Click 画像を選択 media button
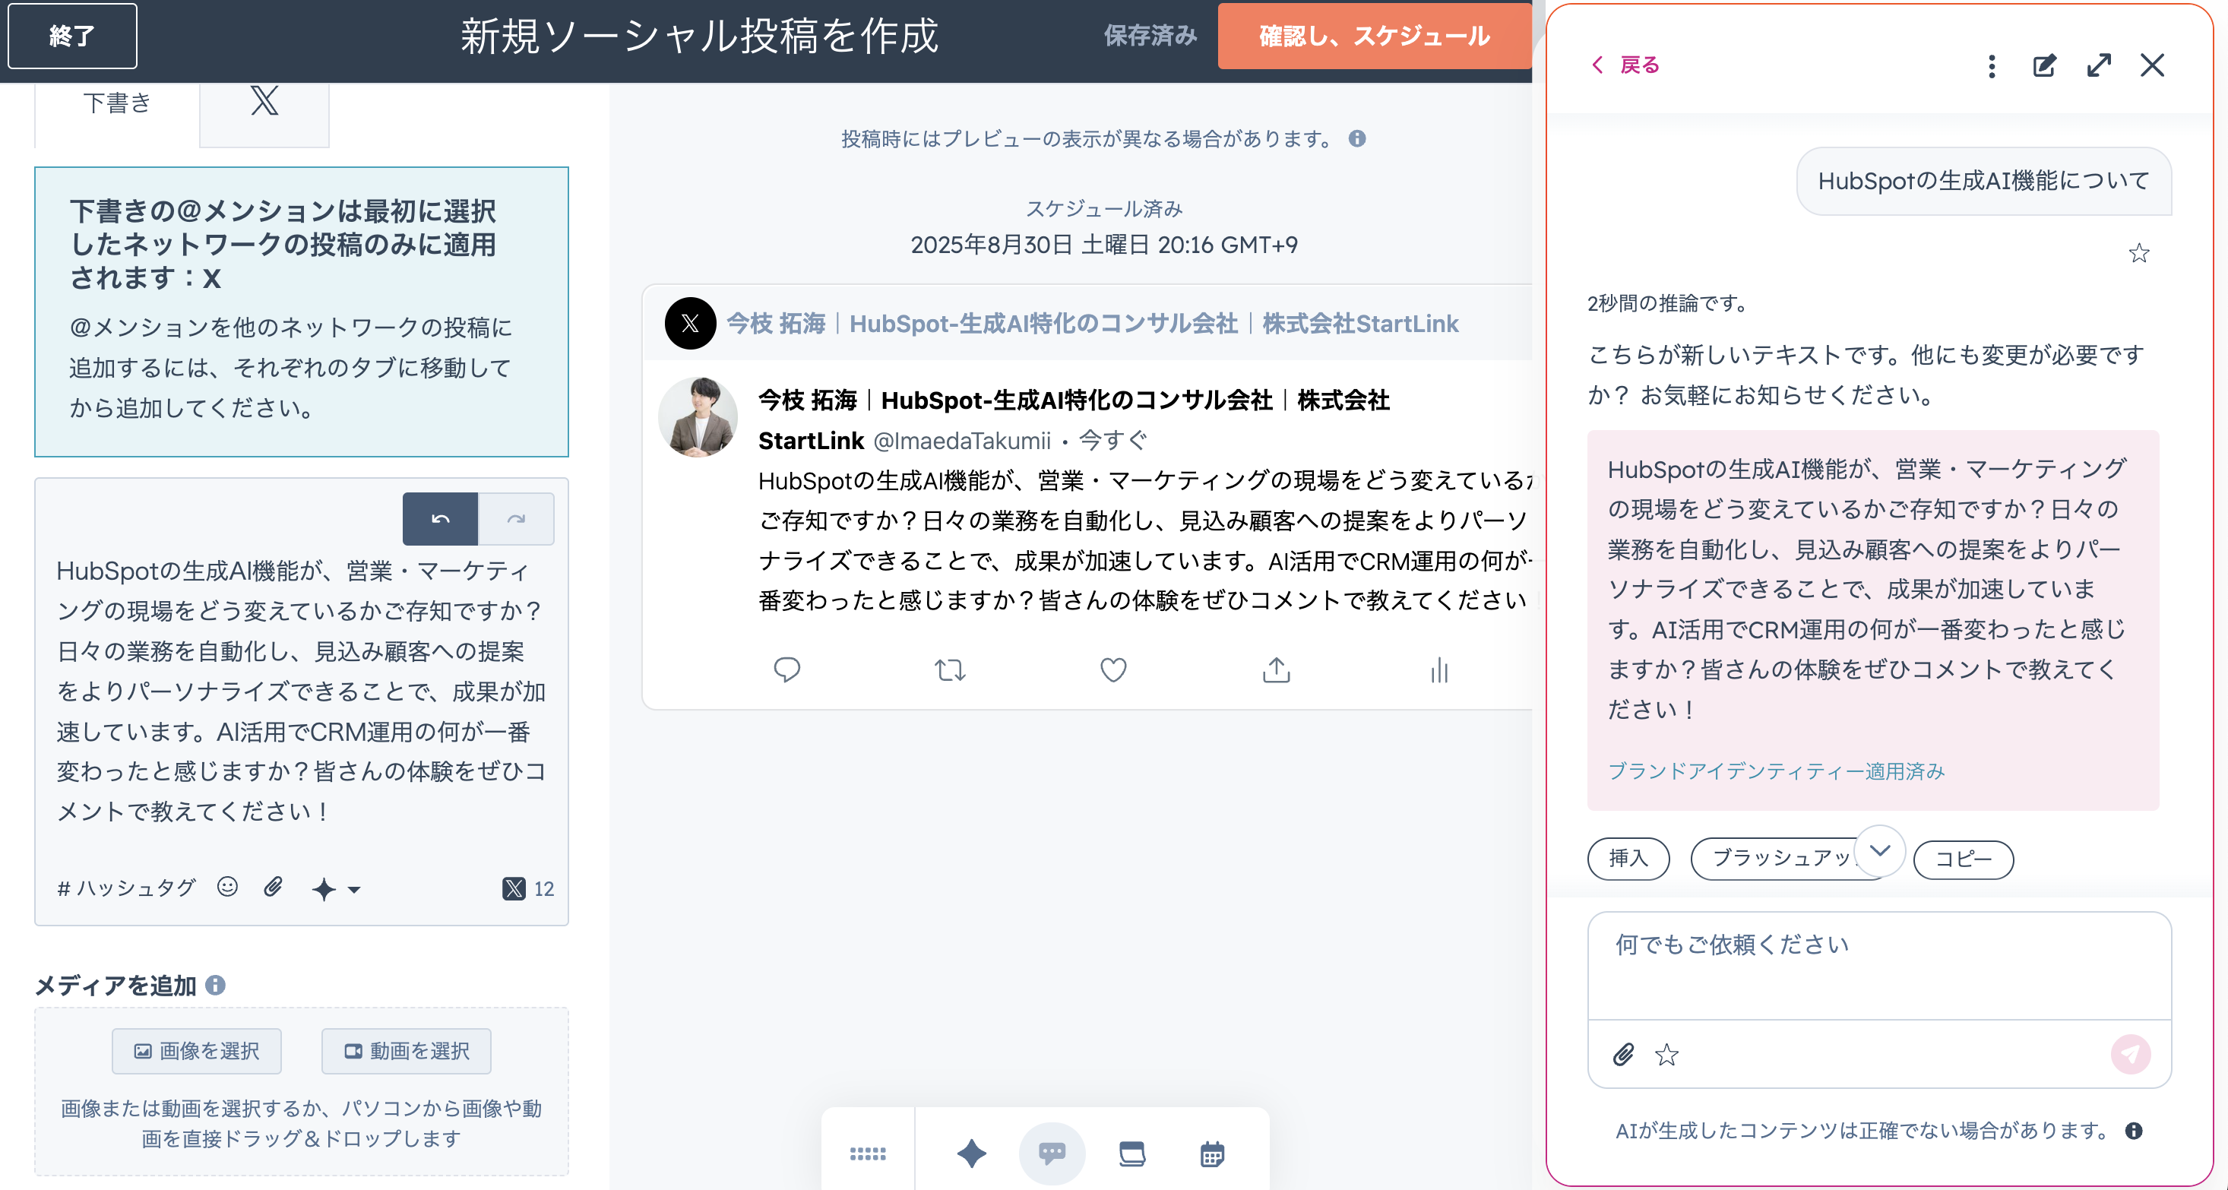The image size is (2228, 1190). click(196, 1051)
